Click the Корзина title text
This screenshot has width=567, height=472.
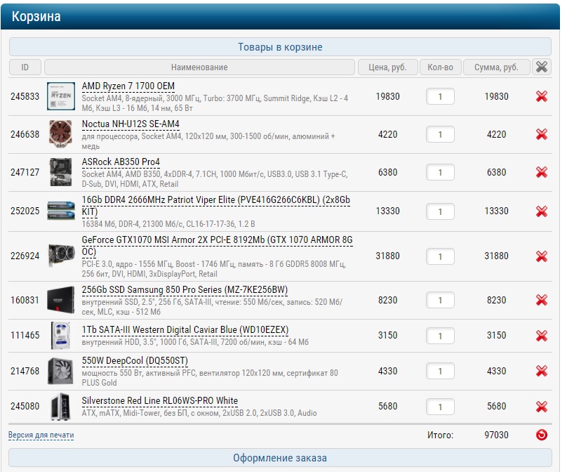click(x=36, y=17)
